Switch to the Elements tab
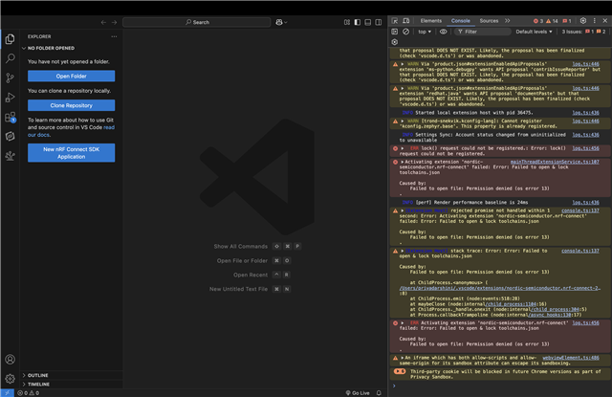The width and height of the screenshot is (612, 397). 431,21
